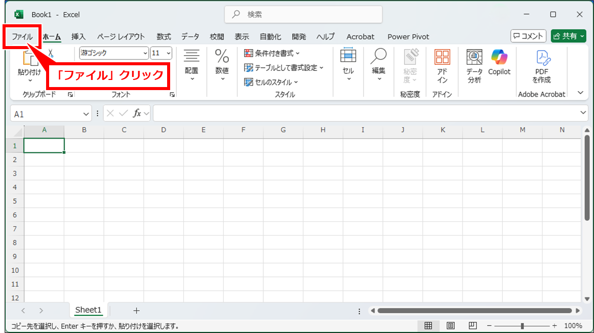Switch to Page Break Preview in status bar
This screenshot has height=333, width=594.
click(x=472, y=325)
